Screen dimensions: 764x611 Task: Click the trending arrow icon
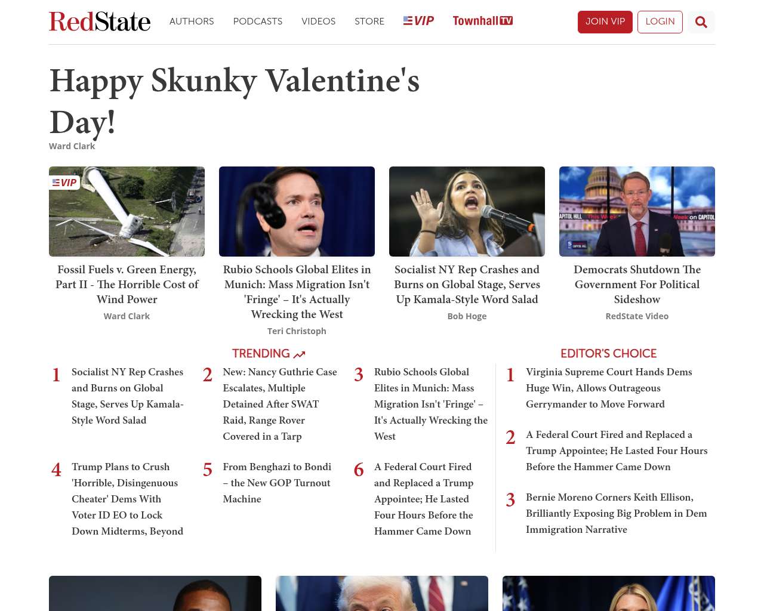(x=299, y=354)
